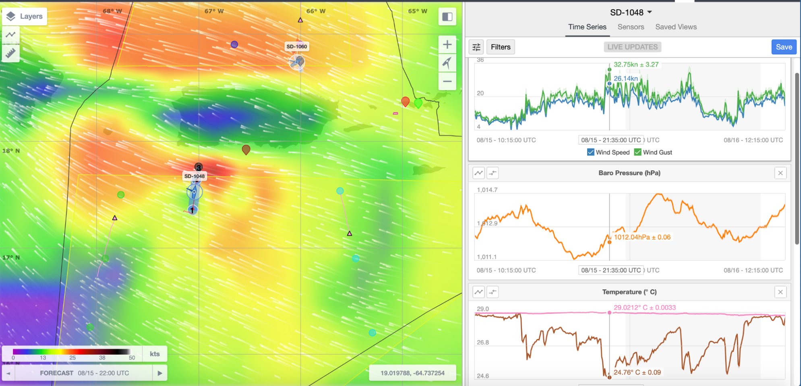Activate the ruler measure tool
The image size is (801, 386).
point(11,53)
